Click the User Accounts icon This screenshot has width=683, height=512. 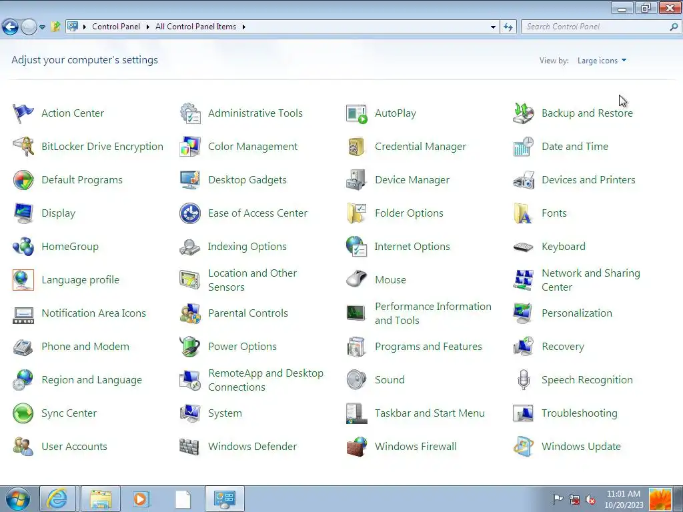click(23, 447)
